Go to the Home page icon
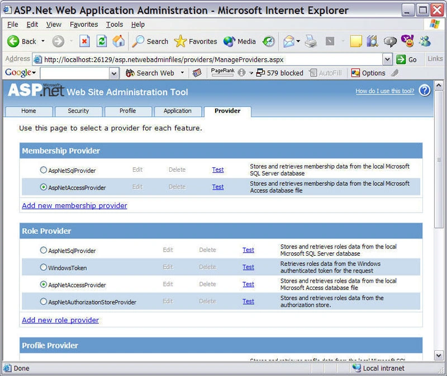 click(x=118, y=41)
